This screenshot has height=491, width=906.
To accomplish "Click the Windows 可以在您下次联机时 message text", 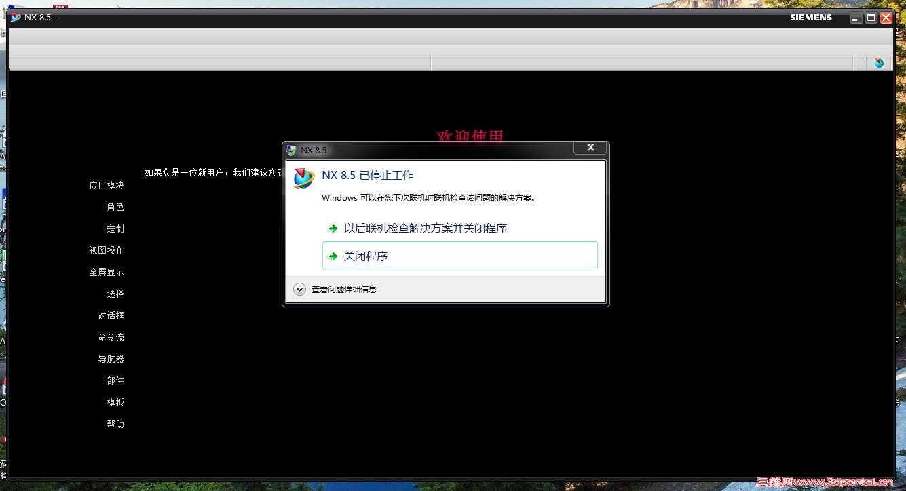I will (x=429, y=198).
